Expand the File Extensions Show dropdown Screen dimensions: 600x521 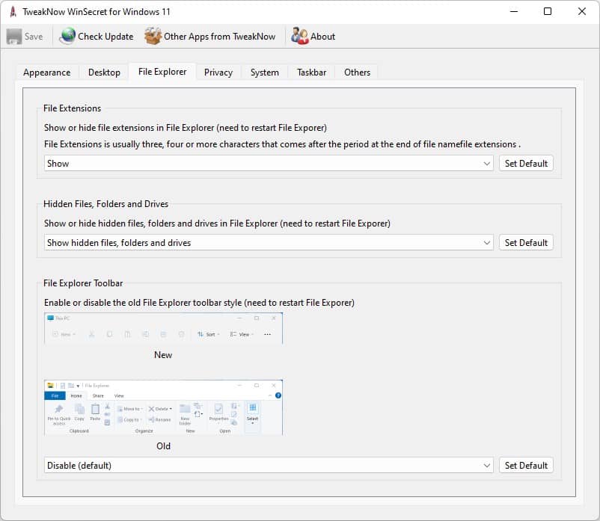tap(269, 163)
